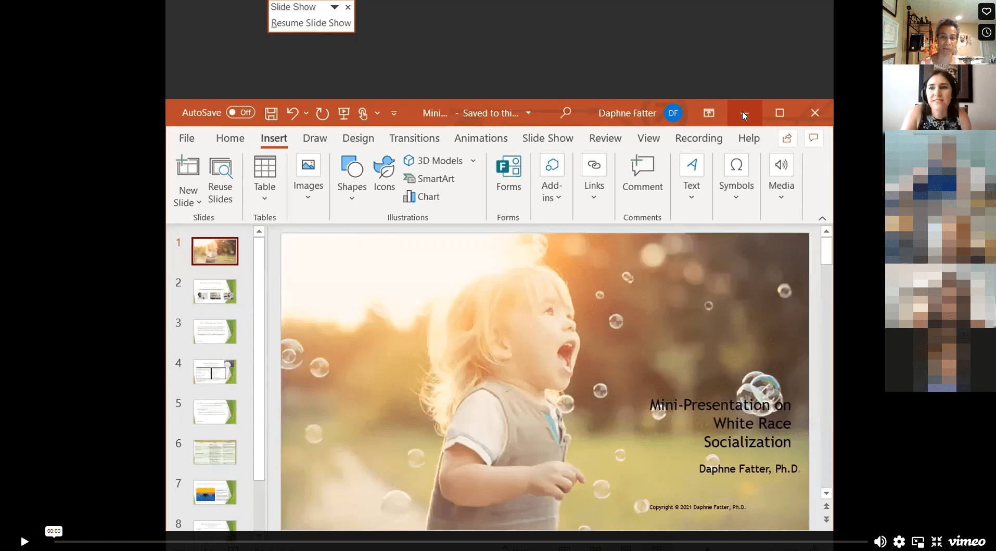996x551 pixels.
Task: Open the Shapes gallery
Action: tap(352, 179)
